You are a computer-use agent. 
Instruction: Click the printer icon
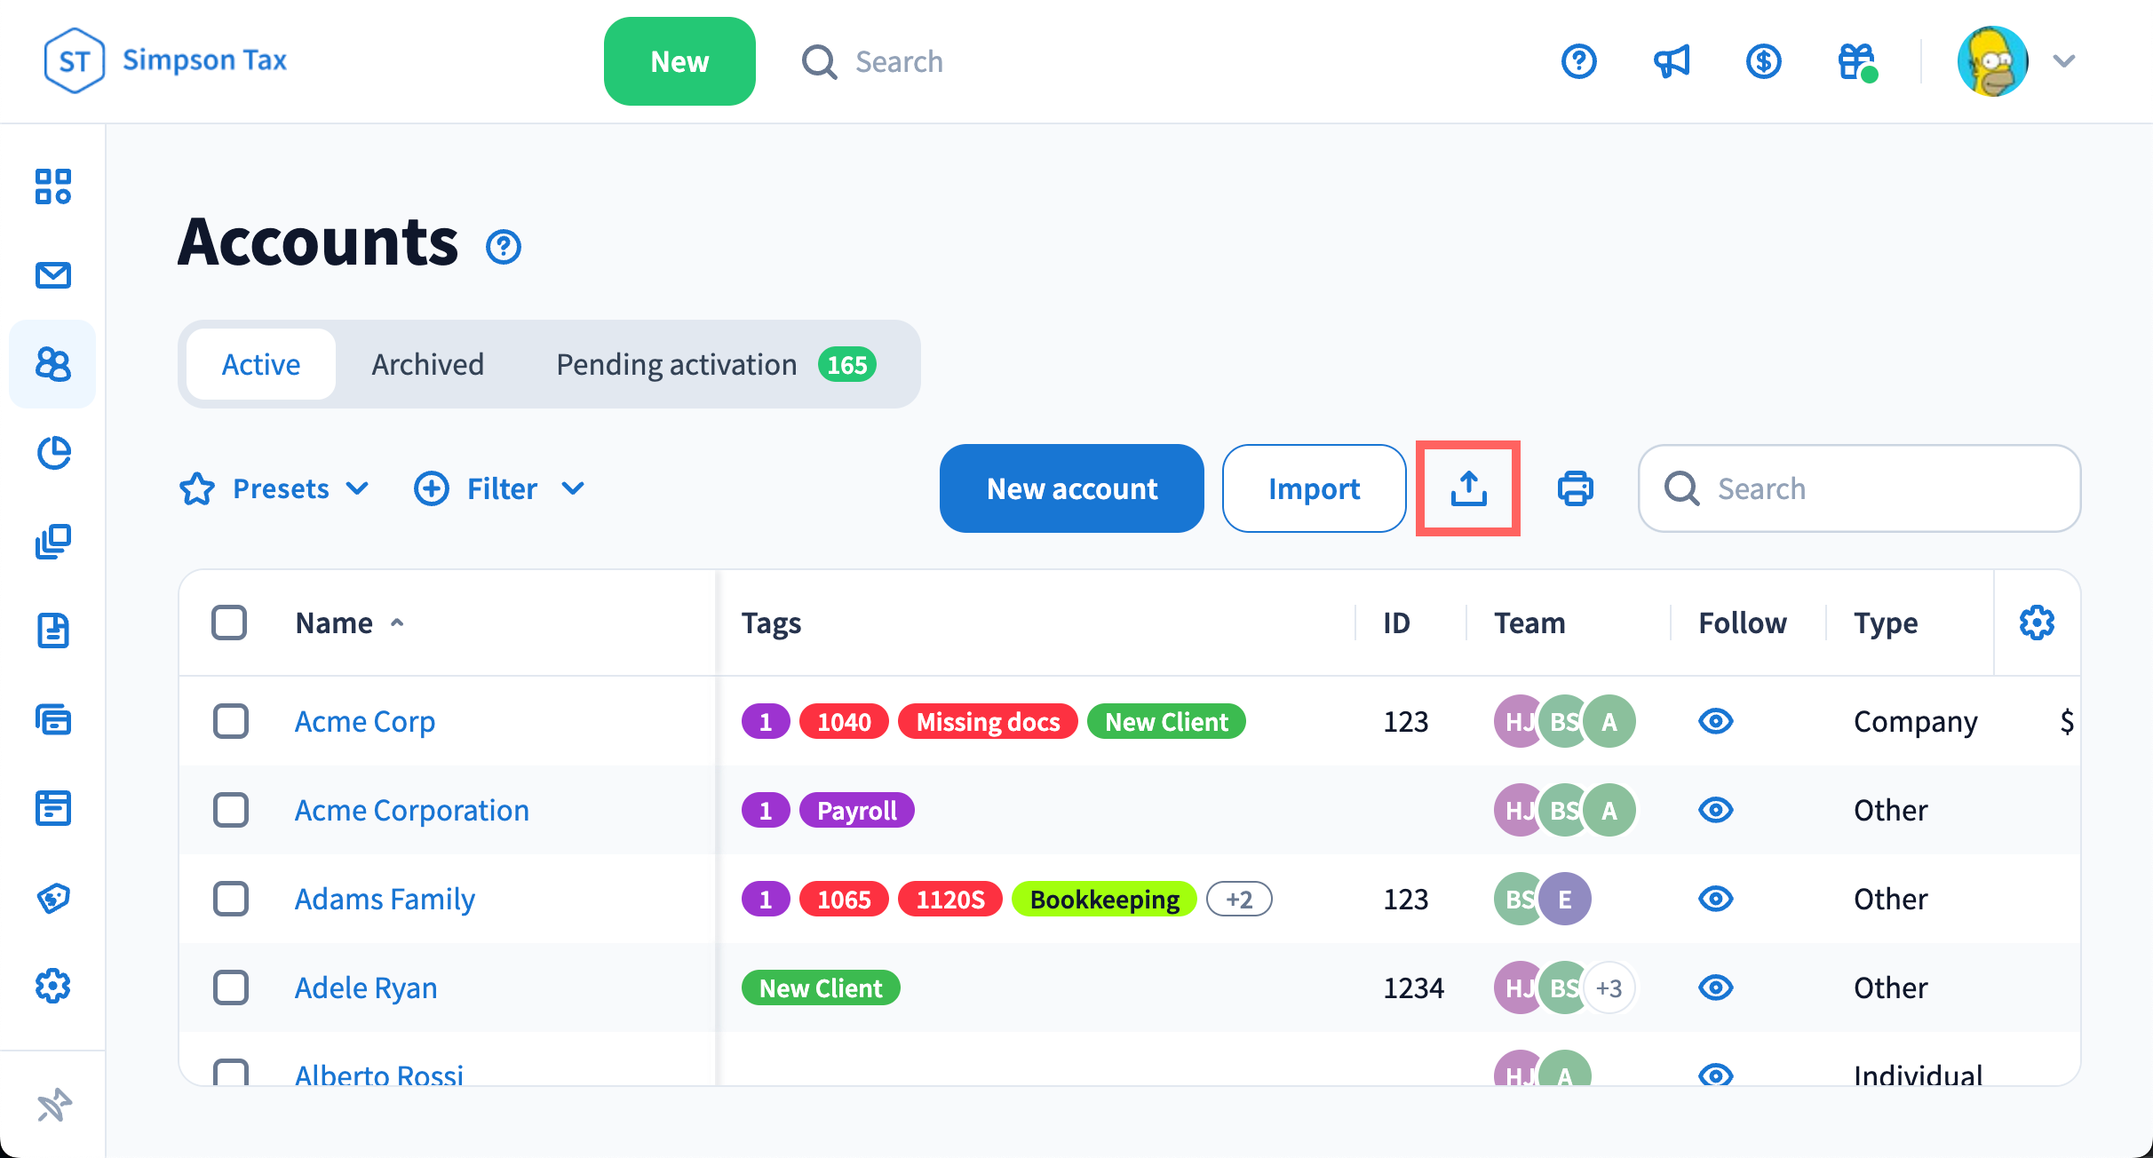(x=1575, y=488)
